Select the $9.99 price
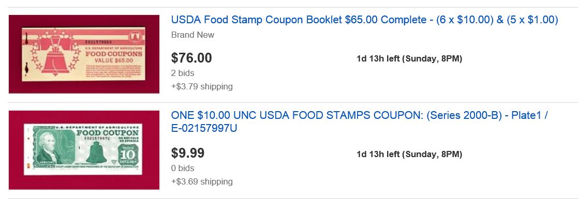Image resolution: width=578 pixels, height=199 pixels. [x=188, y=153]
